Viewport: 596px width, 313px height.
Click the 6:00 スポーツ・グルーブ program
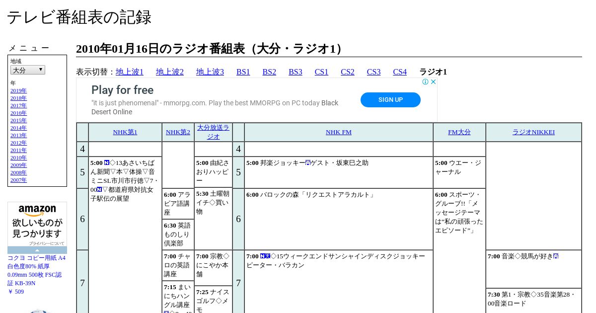coord(459,251)
